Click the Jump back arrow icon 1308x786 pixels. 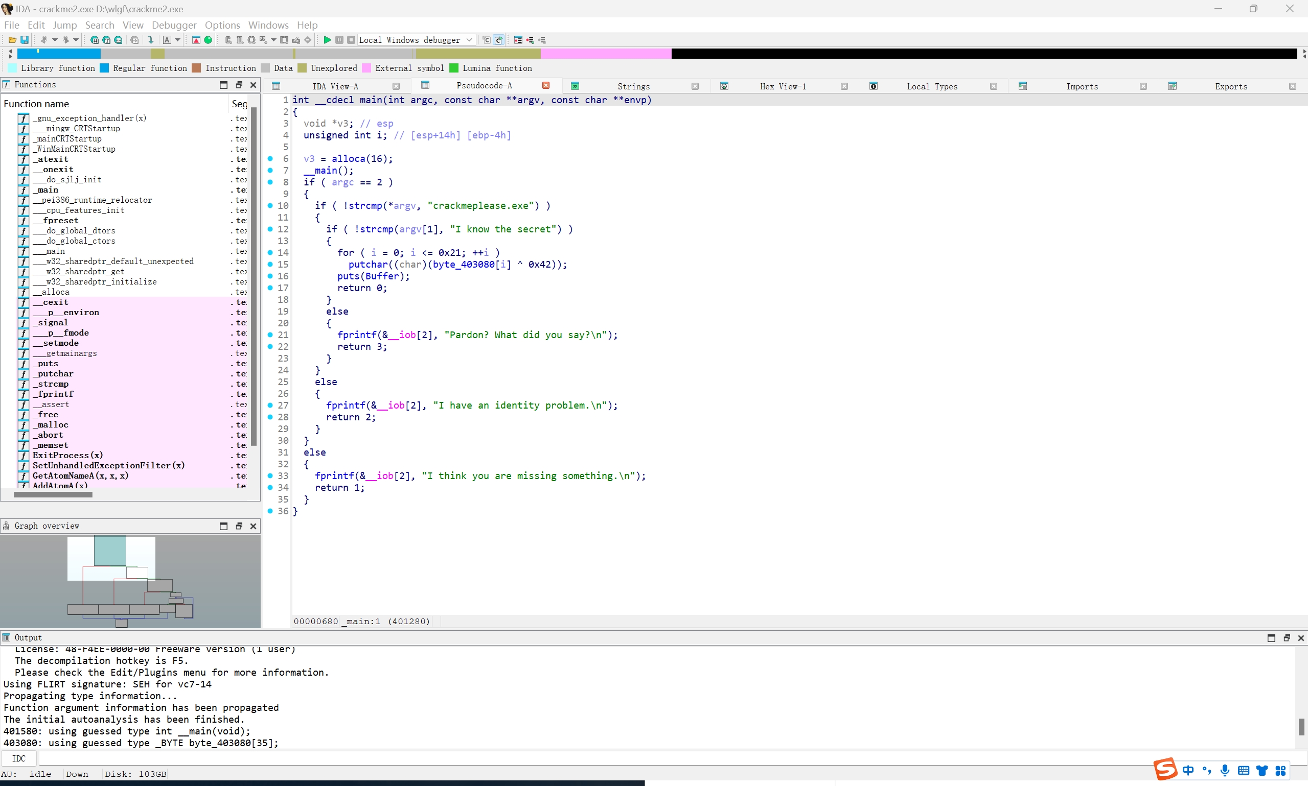[x=43, y=40]
